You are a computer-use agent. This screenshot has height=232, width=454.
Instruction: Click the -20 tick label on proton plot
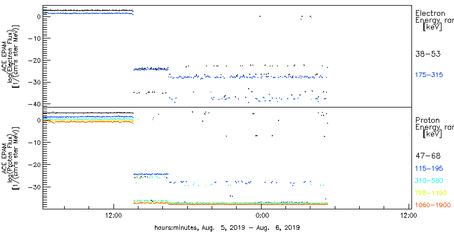coord(34,165)
